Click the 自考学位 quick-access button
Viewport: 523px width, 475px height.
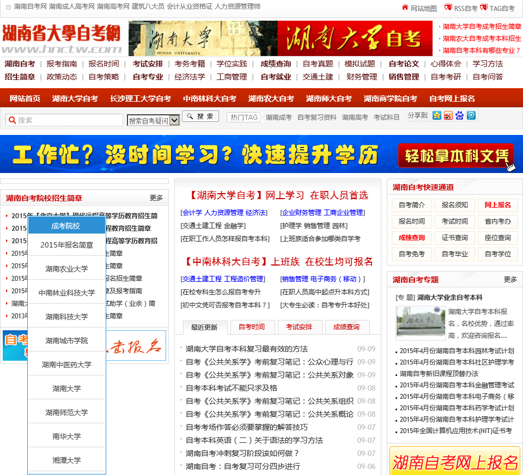click(x=497, y=254)
